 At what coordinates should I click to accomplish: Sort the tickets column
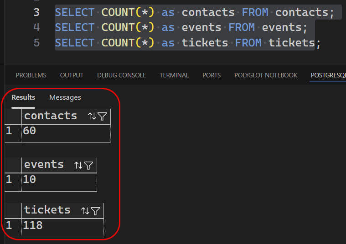coord(85,211)
